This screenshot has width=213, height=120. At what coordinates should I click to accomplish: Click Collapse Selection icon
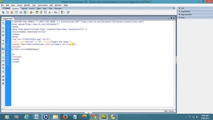(3, 32)
